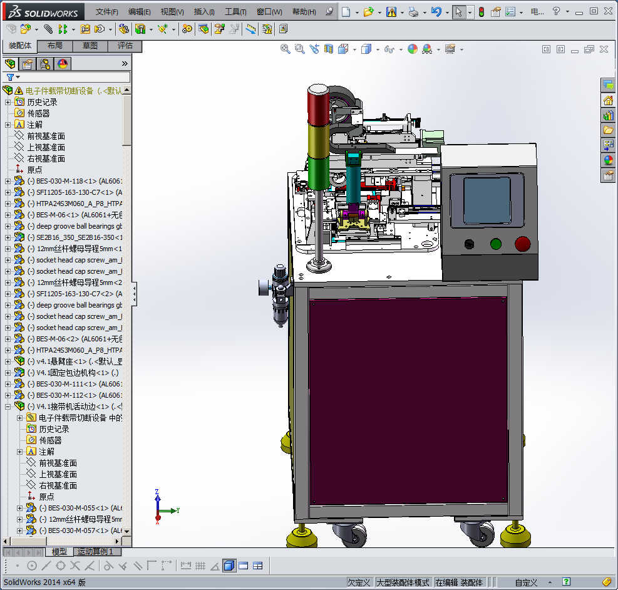618x590 pixels.
Task: Switch to the 布局 command tab
Action: click(x=54, y=46)
